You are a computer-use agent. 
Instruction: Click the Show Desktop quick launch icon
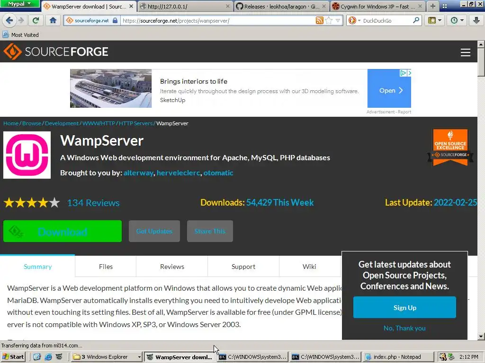pyautogui.click(x=37, y=357)
